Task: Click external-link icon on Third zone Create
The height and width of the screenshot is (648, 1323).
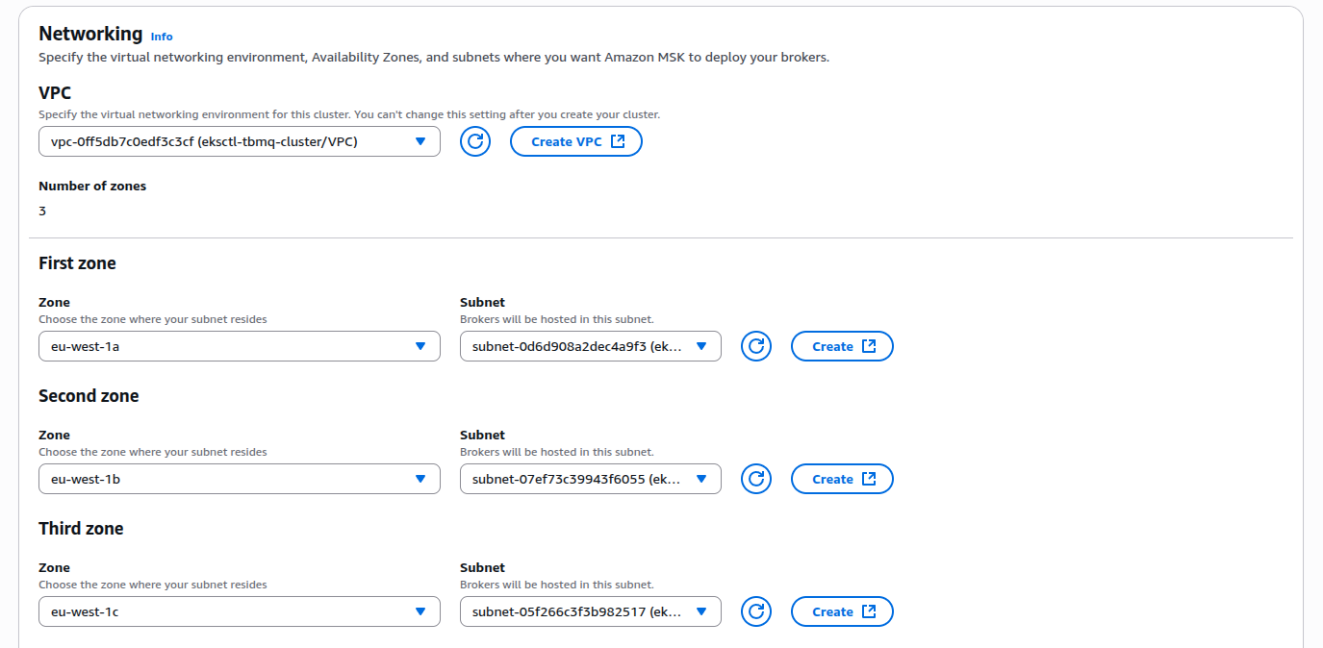Action: 869,611
